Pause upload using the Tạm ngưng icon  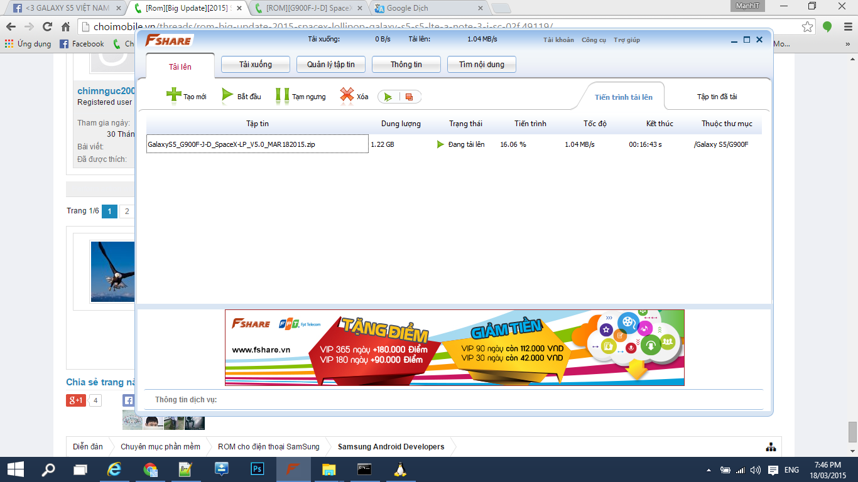(x=282, y=95)
